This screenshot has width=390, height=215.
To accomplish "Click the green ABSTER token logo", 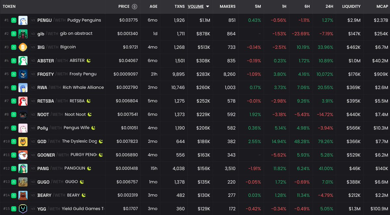I will [x=23, y=61].
